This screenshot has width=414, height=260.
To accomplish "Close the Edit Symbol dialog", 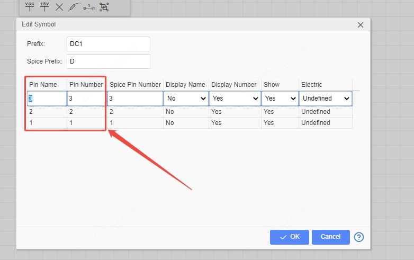I will click(x=361, y=25).
